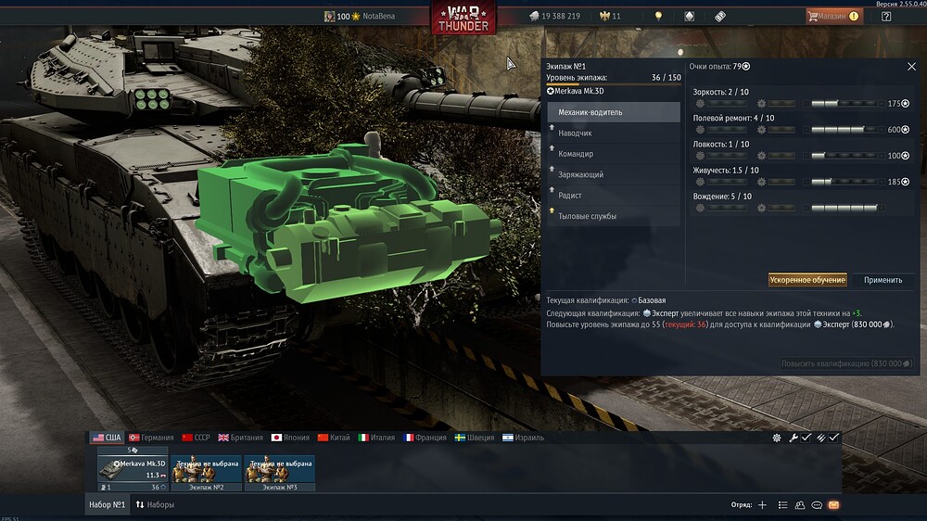Image resolution: width=927 pixels, height=521 pixels.
Task: Increase Зоркость with its plus stepper
Action: pyautogui.click(x=882, y=104)
